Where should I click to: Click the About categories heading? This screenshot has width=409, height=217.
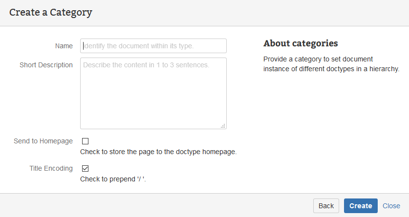pyautogui.click(x=301, y=43)
